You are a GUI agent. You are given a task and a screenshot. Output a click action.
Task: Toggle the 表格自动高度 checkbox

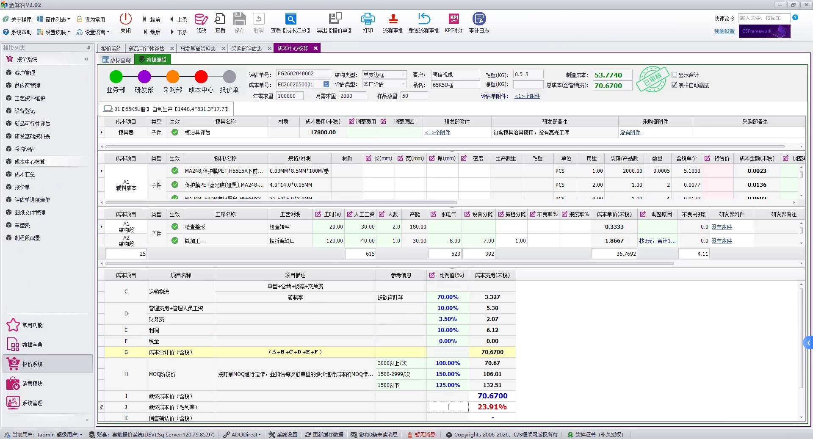pos(675,85)
